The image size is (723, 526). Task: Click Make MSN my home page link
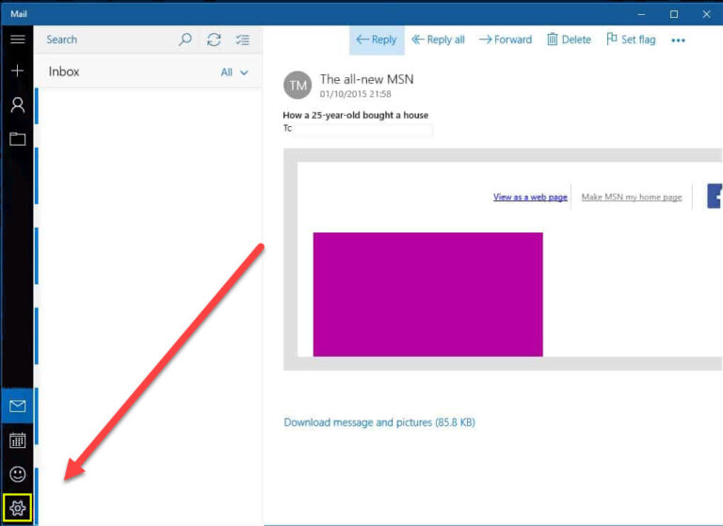pyautogui.click(x=632, y=198)
